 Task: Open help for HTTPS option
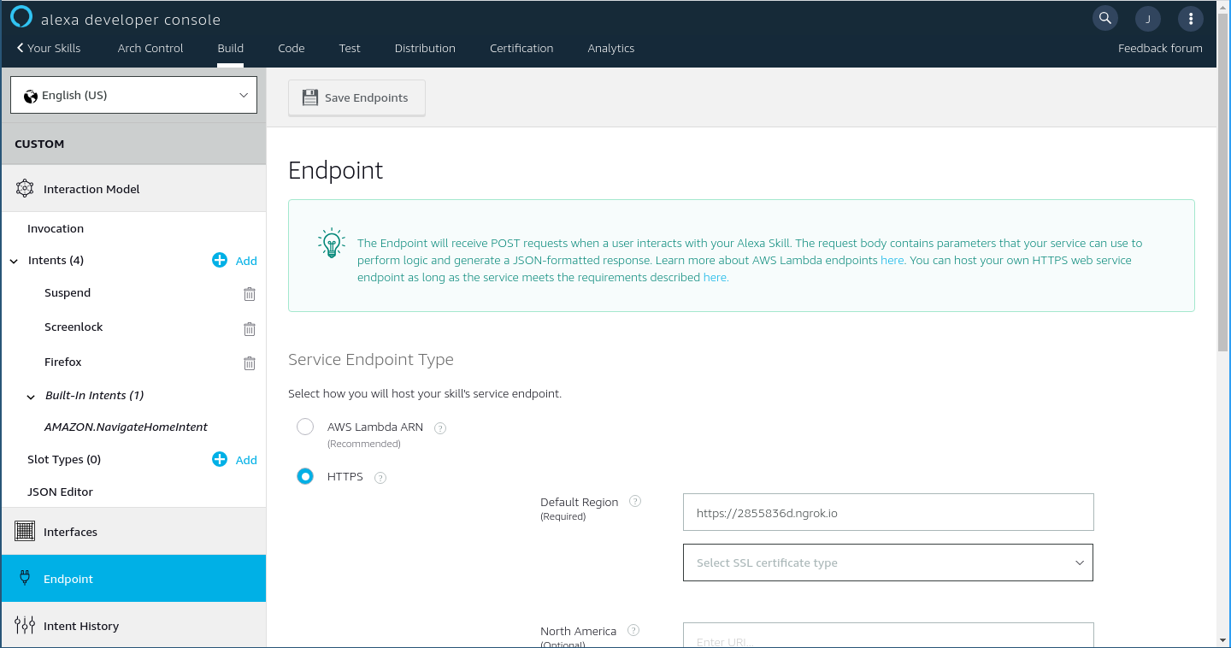click(x=380, y=478)
